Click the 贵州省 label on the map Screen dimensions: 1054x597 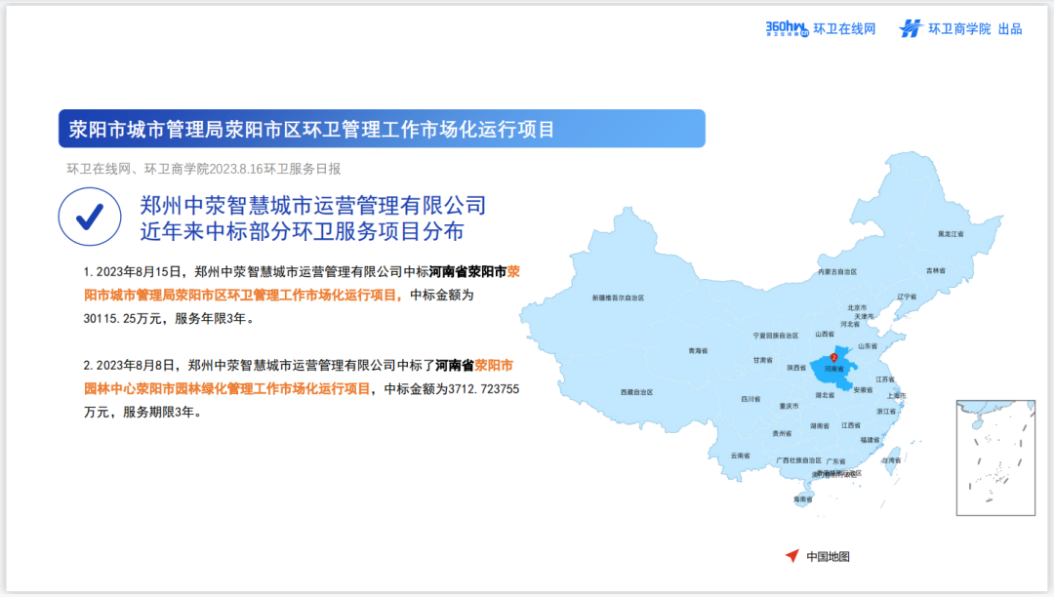(782, 433)
